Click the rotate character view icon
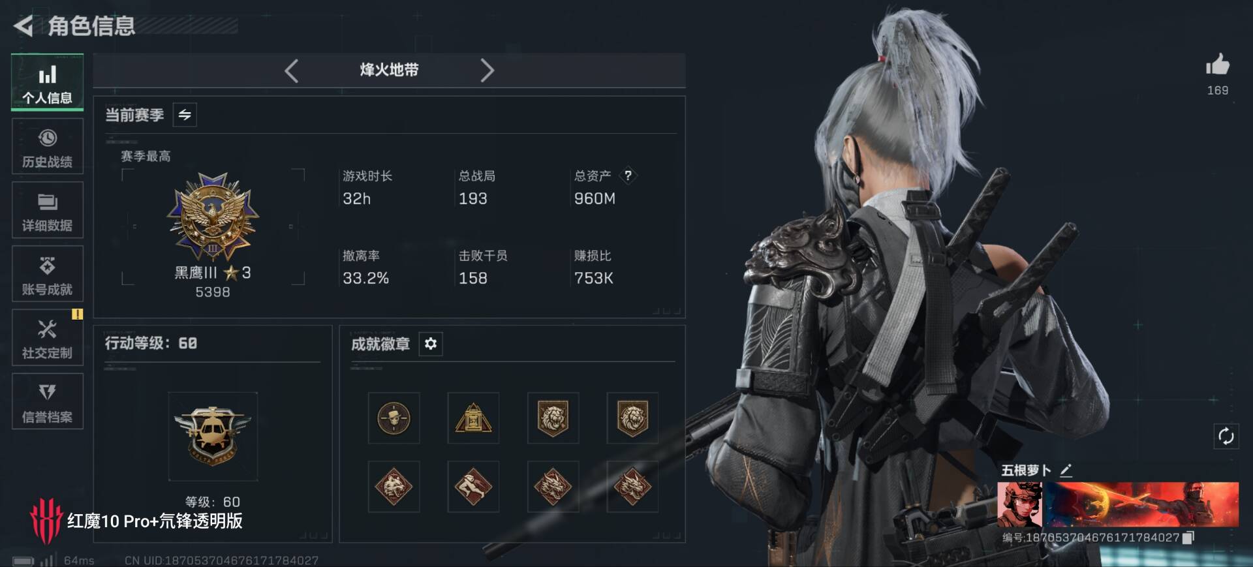The height and width of the screenshot is (567, 1253). 1226,436
